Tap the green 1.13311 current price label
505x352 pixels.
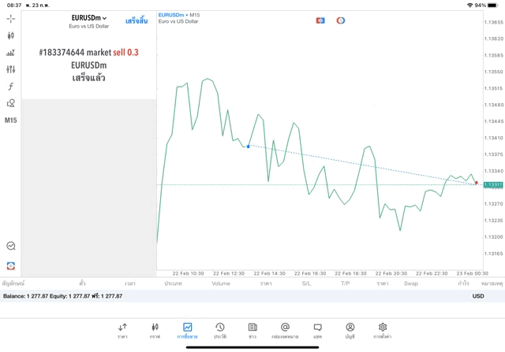(493, 185)
